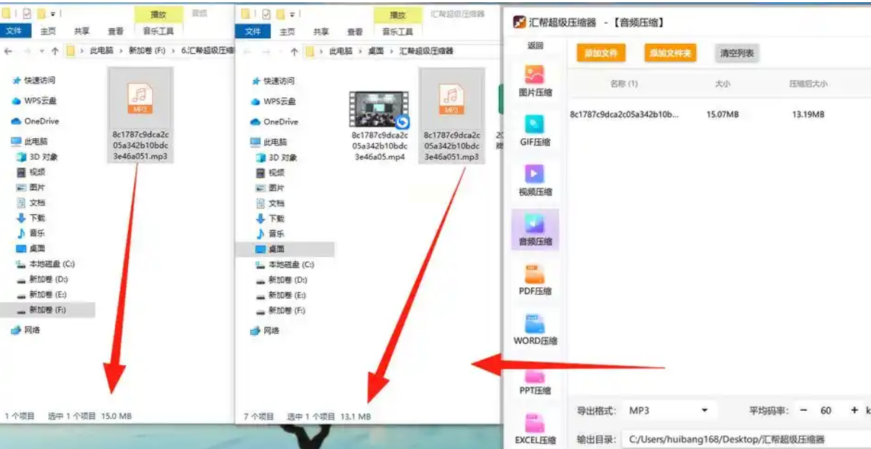Screen dimensions: 871x449
Task: Click 播放 tab in middle Explorer title
Action: pyautogui.click(x=397, y=14)
